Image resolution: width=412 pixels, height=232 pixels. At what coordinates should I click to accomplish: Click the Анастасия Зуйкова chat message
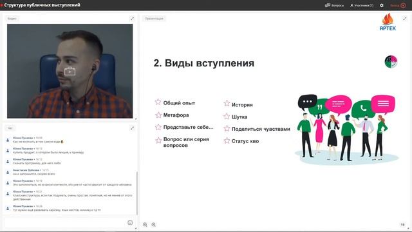[x=34, y=172]
